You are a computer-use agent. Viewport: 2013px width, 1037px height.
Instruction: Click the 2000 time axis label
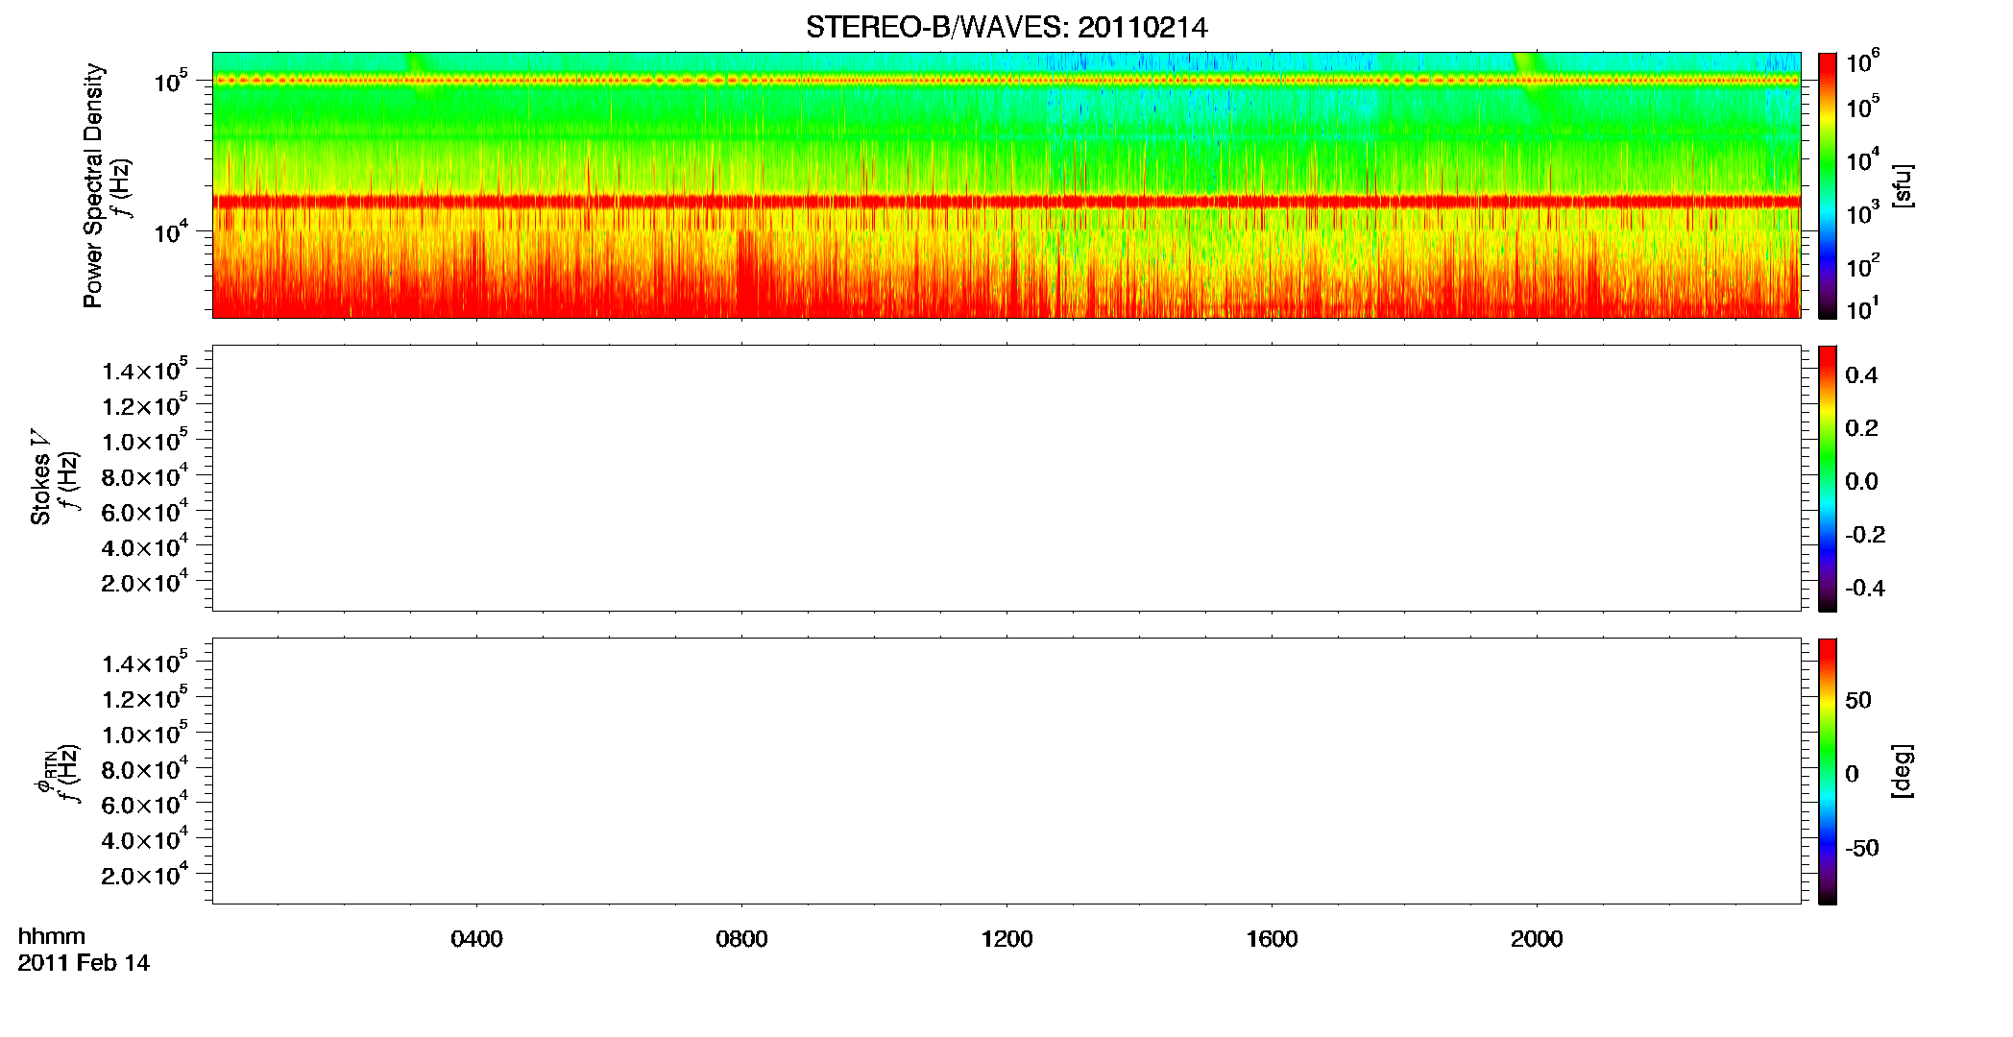point(1537,939)
